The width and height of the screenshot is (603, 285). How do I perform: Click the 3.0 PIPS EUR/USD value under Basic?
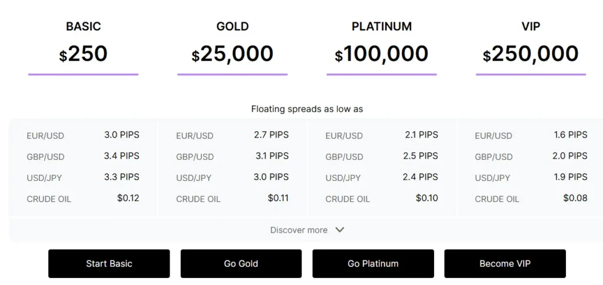point(122,135)
